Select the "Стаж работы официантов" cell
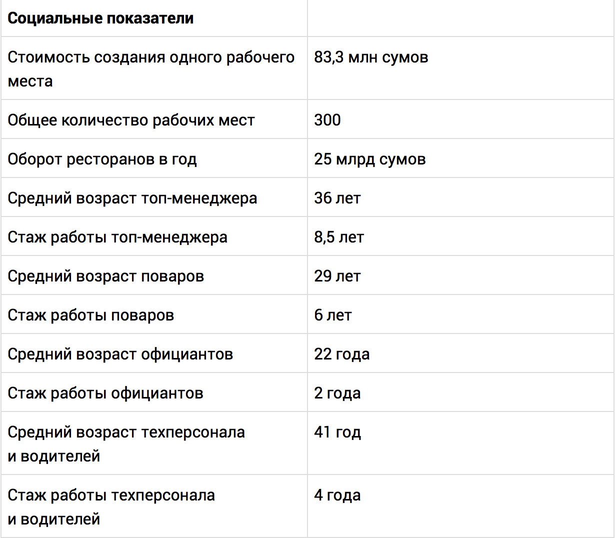This screenshot has height=538, width=615. (105, 393)
